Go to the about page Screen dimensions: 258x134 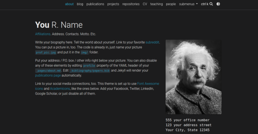[69, 4]
